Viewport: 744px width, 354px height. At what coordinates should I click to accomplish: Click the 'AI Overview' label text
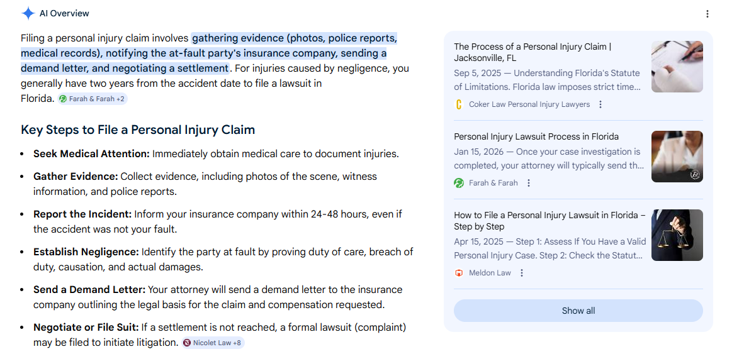click(x=64, y=13)
